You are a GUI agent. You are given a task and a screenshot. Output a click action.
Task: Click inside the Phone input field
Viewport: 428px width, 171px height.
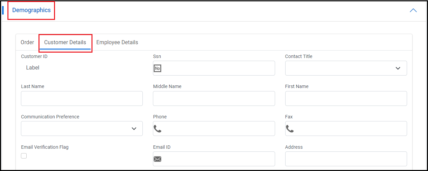218,129
